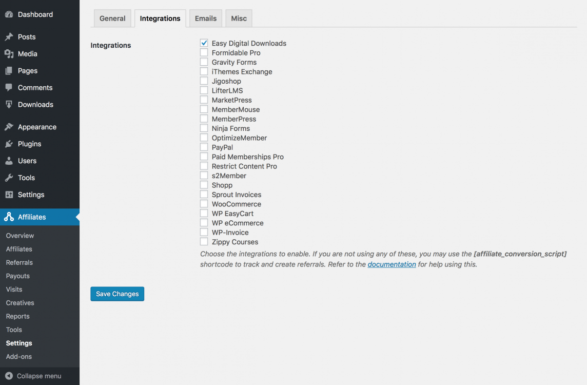
Task: Open the Media library via sidebar icon
Action: (9, 53)
